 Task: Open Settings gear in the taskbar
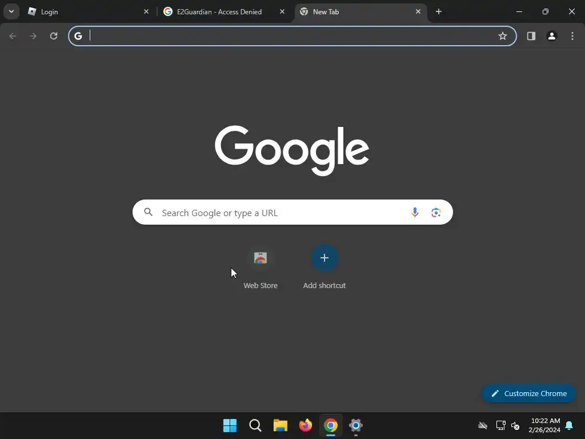click(x=355, y=425)
